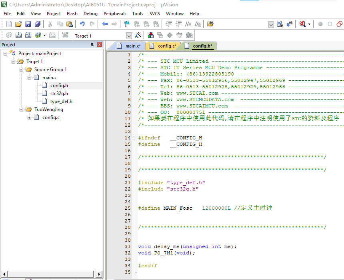Build the target files

(x=19, y=35)
